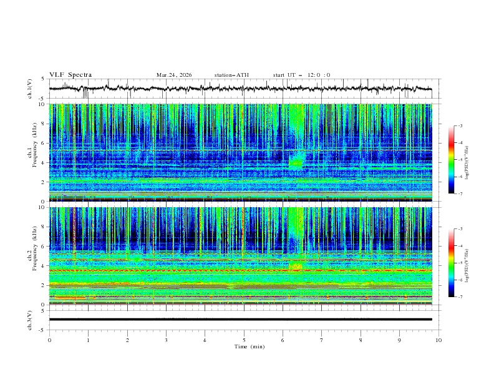Select the ch.2 "Frequency (kHz)" axis label
Screen dimensions: 494x382
coord(35,248)
